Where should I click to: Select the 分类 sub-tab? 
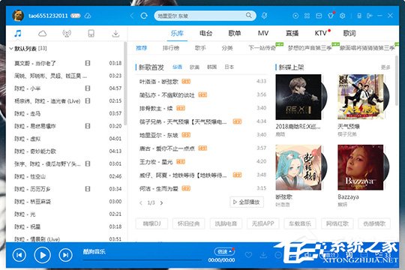point(227,48)
